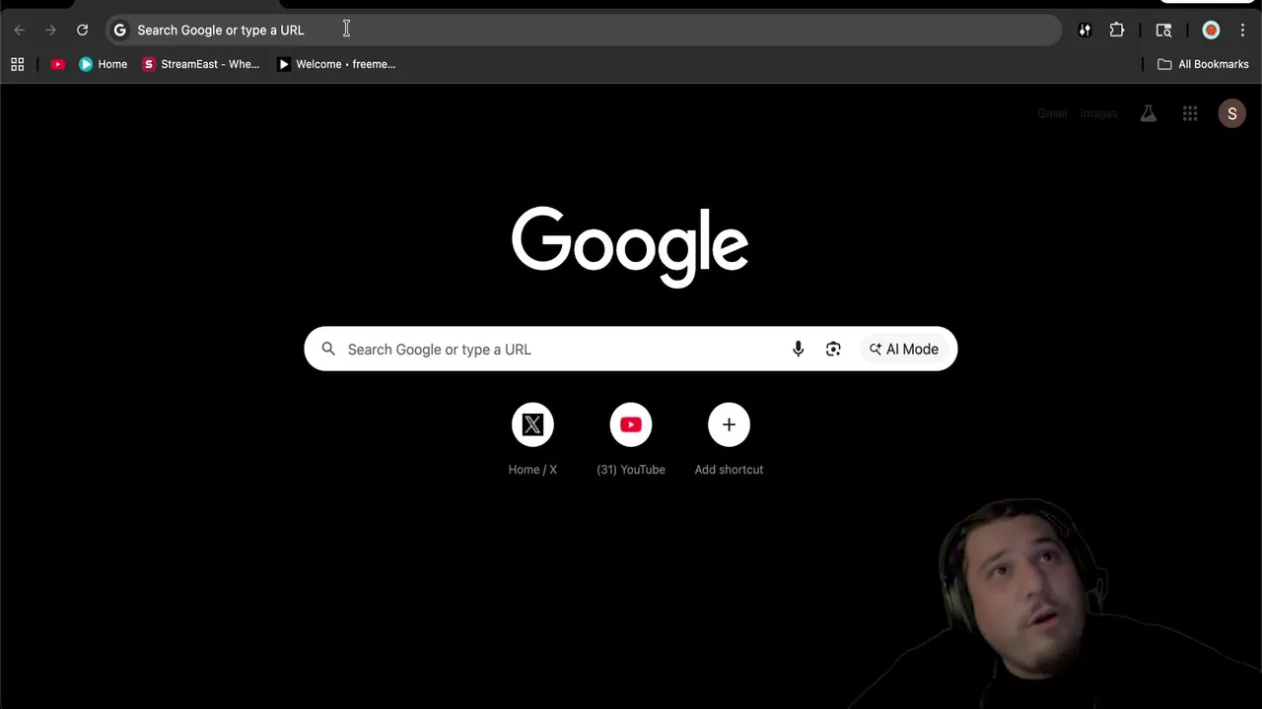Open the Welcome freeme bookmark
Screen dimensions: 1262x709
point(336,64)
